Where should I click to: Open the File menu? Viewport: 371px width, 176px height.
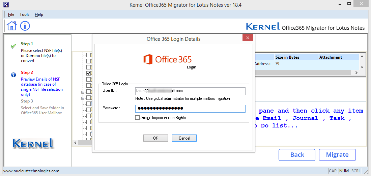click(11, 14)
